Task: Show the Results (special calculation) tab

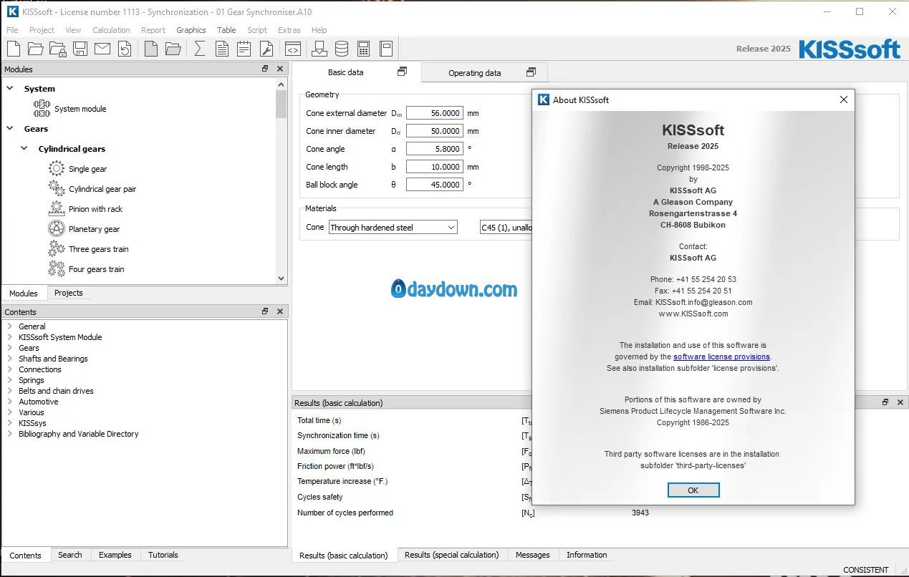Action: click(x=451, y=555)
